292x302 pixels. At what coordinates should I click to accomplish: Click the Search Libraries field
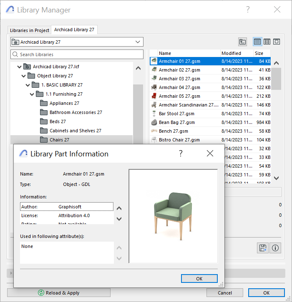pyautogui.click(x=77, y=54)
